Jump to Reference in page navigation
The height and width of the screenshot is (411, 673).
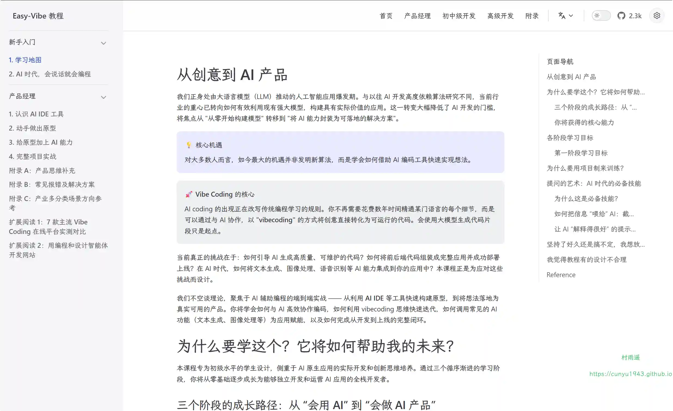click(x=561, y=275)
